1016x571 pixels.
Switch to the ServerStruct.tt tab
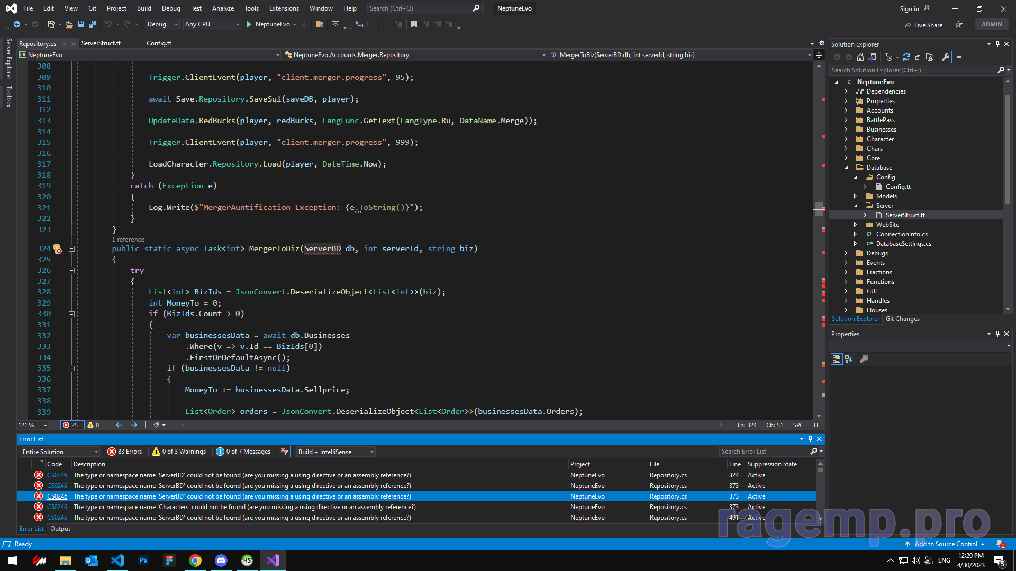101,43
